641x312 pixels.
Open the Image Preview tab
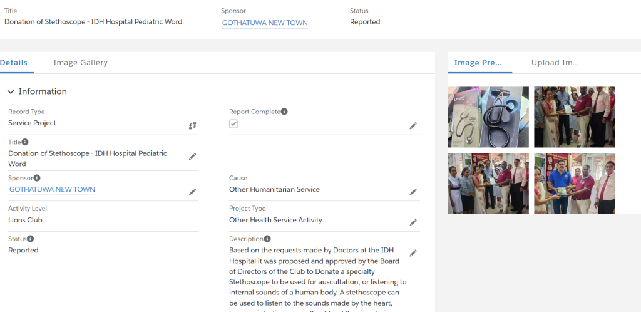478,63
